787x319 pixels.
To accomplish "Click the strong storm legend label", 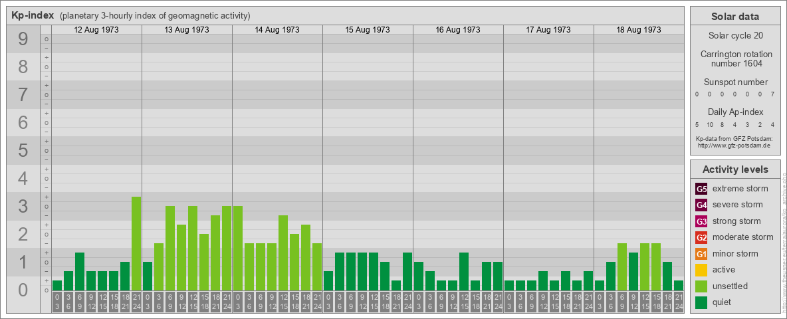I will point(736,221).
